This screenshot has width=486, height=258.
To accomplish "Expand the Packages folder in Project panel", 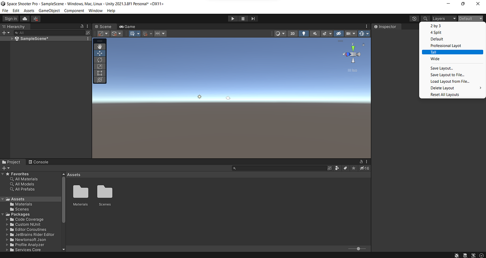I will (3, 214).
